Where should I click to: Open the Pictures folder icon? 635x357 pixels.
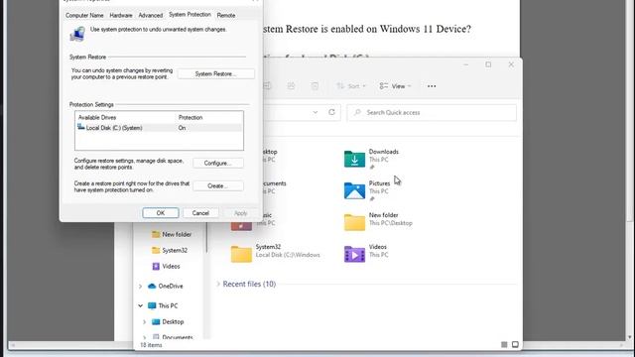354,190
